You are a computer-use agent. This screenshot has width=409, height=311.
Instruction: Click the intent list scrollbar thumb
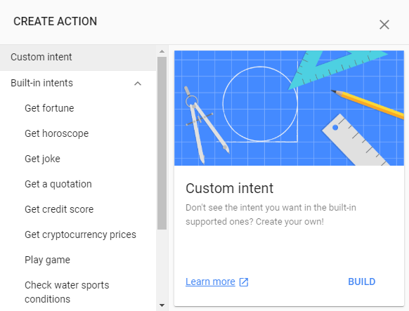click(x=162, y=143)
